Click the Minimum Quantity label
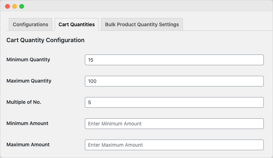The width and height of the screenshot is (273, 158). pyautogui.click(x=28, y=60)
